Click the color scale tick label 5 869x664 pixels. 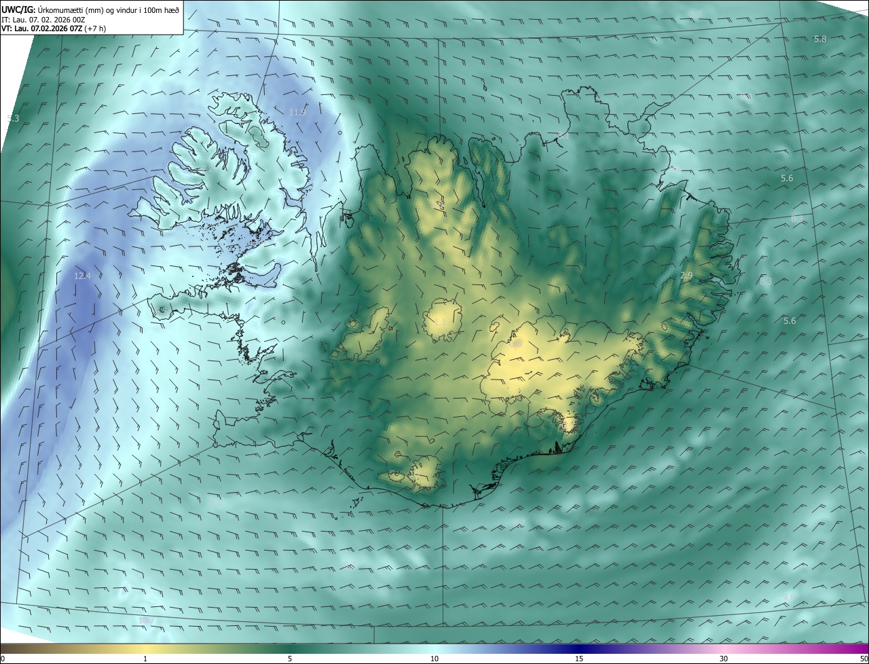click(x=290, y=659)
